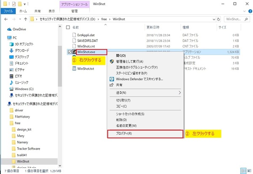Click the ExtAppli.dat file icon
The height and width of the screenshot is (174, 253).
pyautogui.click(x=74, y=35)
